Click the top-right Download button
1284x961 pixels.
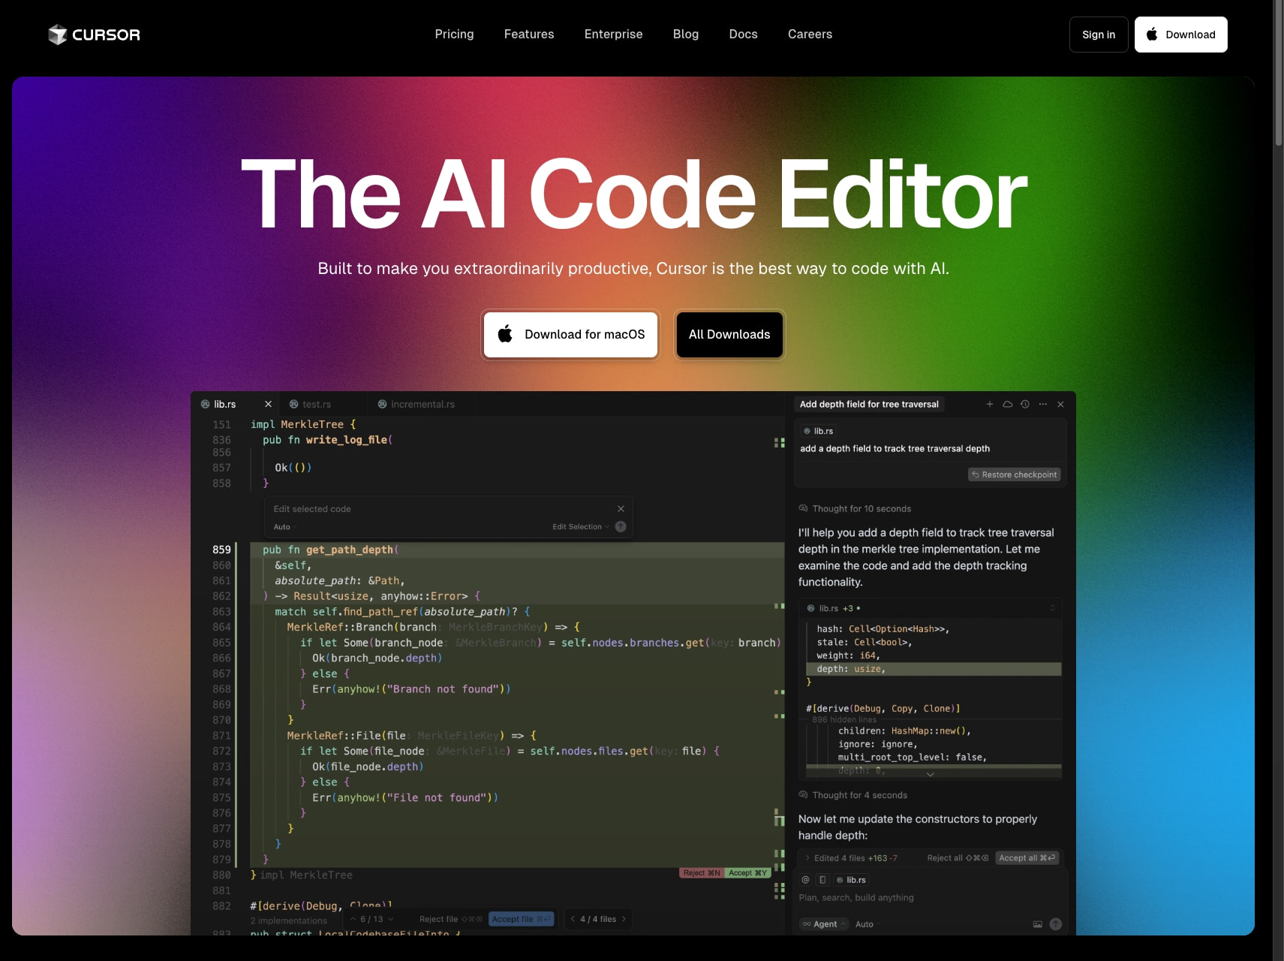(x=1180, y=35)
